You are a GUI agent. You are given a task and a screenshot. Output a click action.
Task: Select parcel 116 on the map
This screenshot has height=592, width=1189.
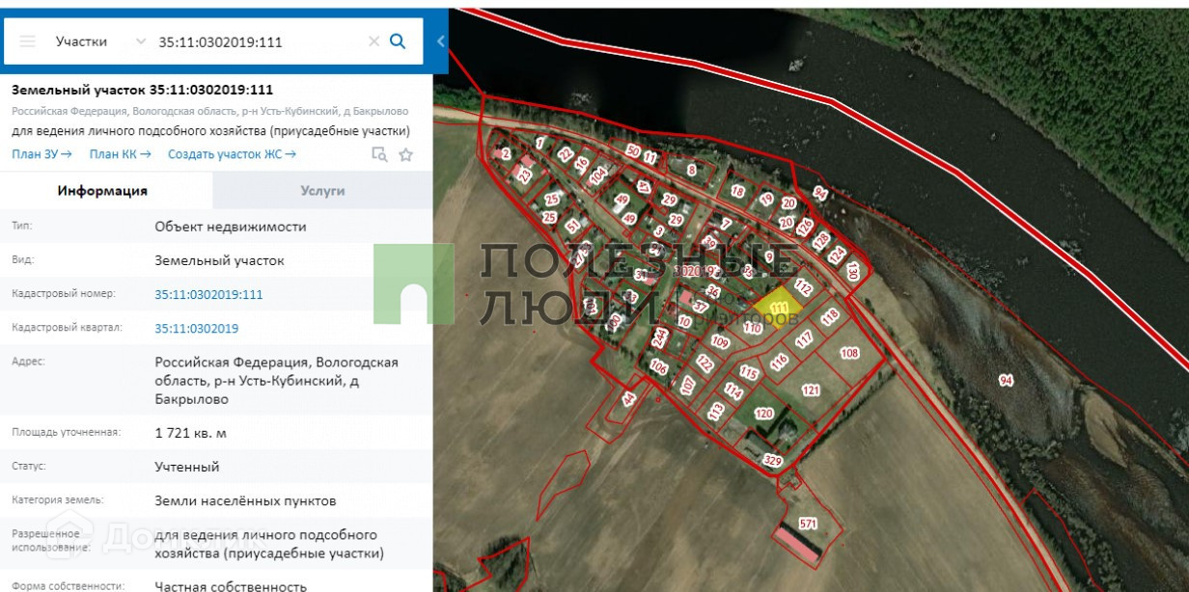point(780,363)
